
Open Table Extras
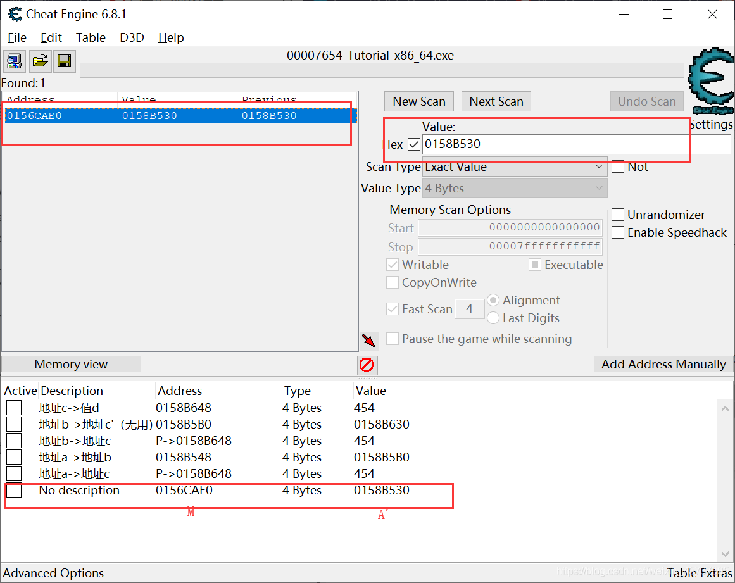tap(700, 573)
